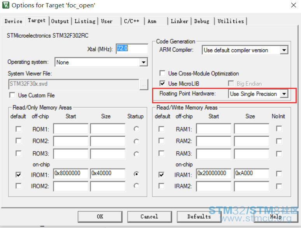Open the Help button
The height and width of the screenshot is (228, 301).
pos(276,217)
